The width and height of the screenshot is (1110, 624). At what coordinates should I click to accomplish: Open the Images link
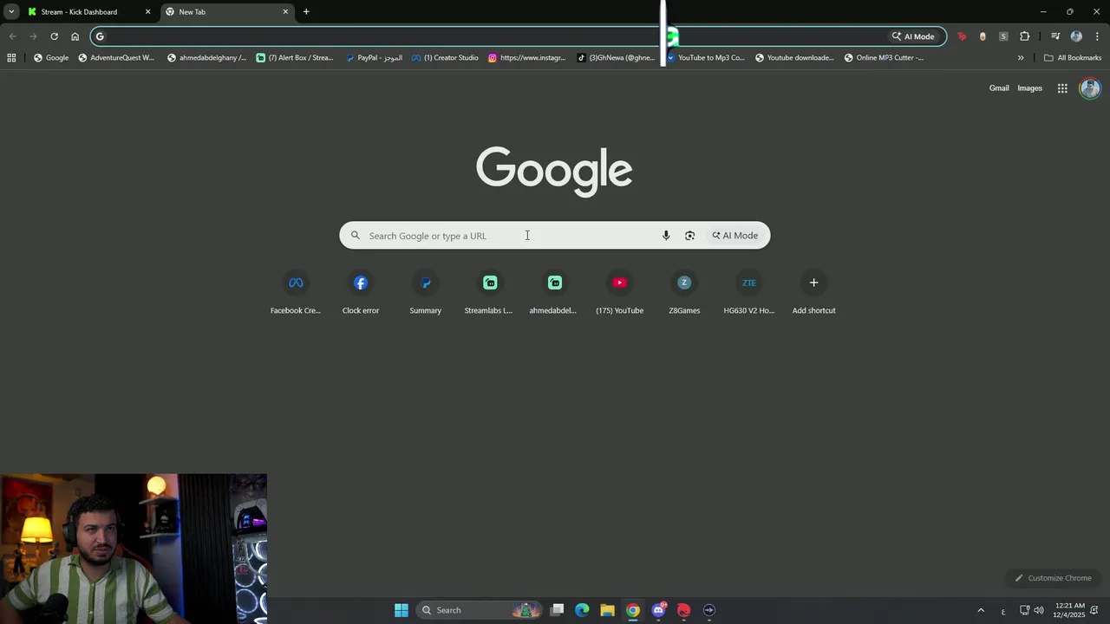pyautogui.click(x=1029, y=88)
